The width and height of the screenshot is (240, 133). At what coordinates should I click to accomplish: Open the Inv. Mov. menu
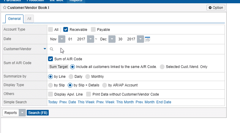point(57,1)
